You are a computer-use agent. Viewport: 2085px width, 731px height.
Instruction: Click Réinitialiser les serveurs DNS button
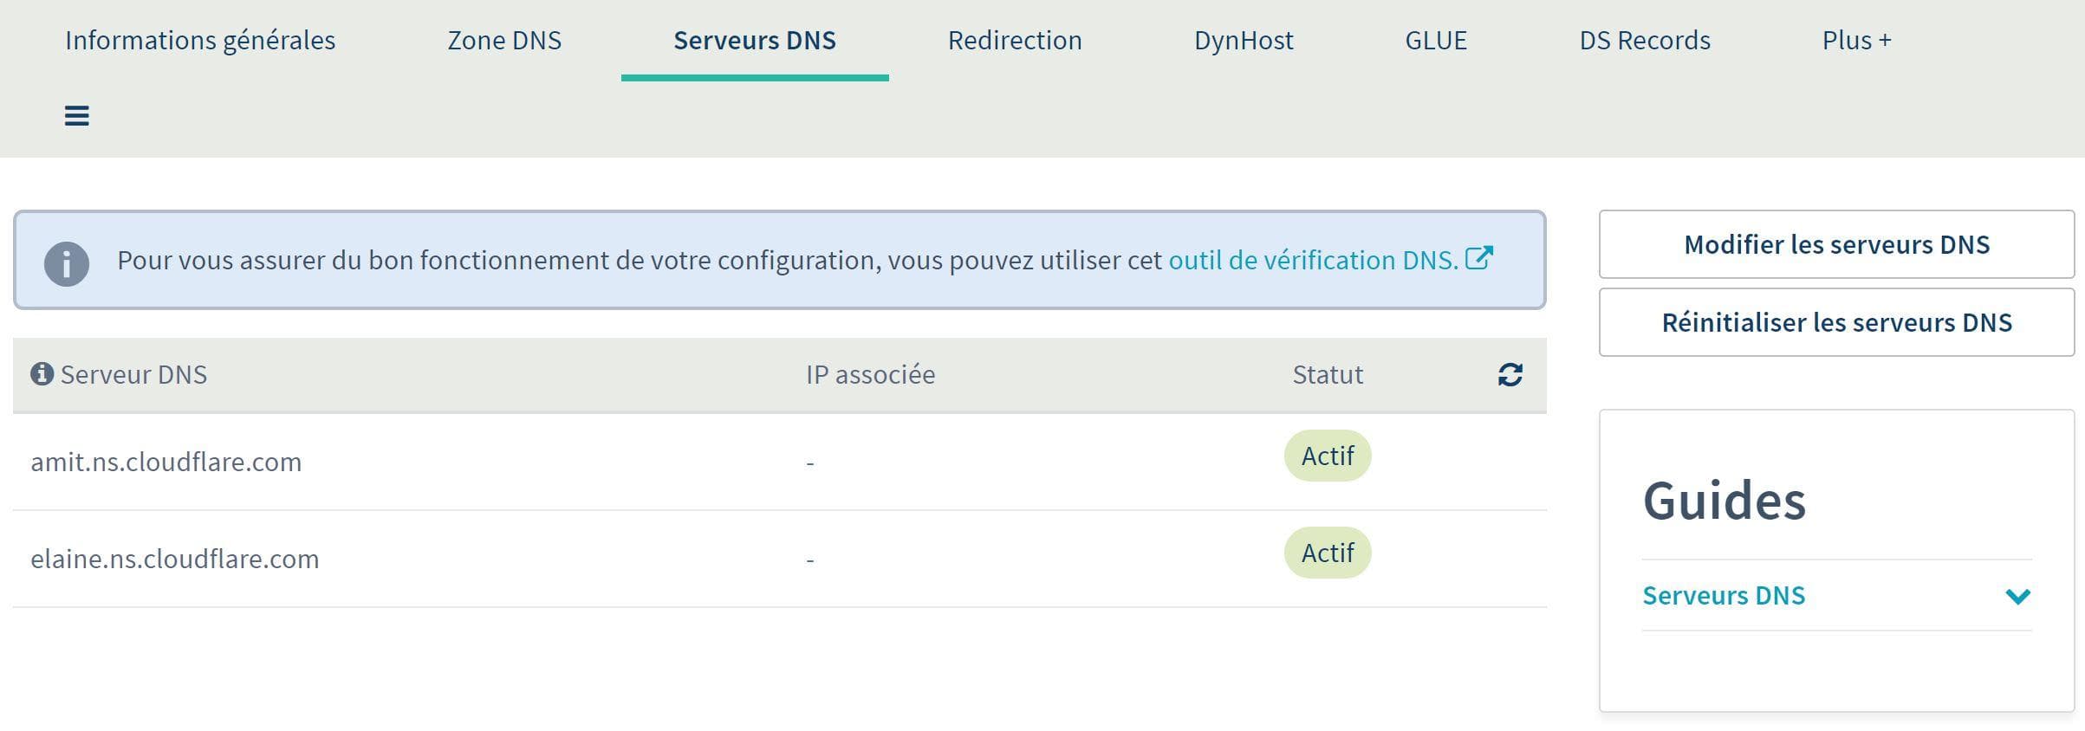click(x=1836, y=322)
